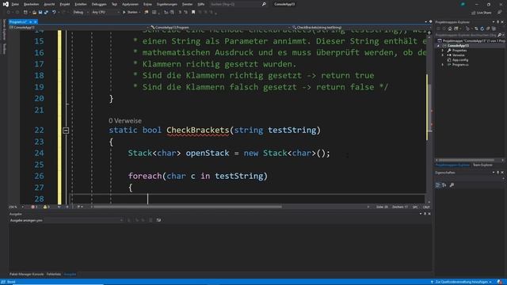507x285 pixels.
Task: Expand the Verweise node
Action: point(443,55)
